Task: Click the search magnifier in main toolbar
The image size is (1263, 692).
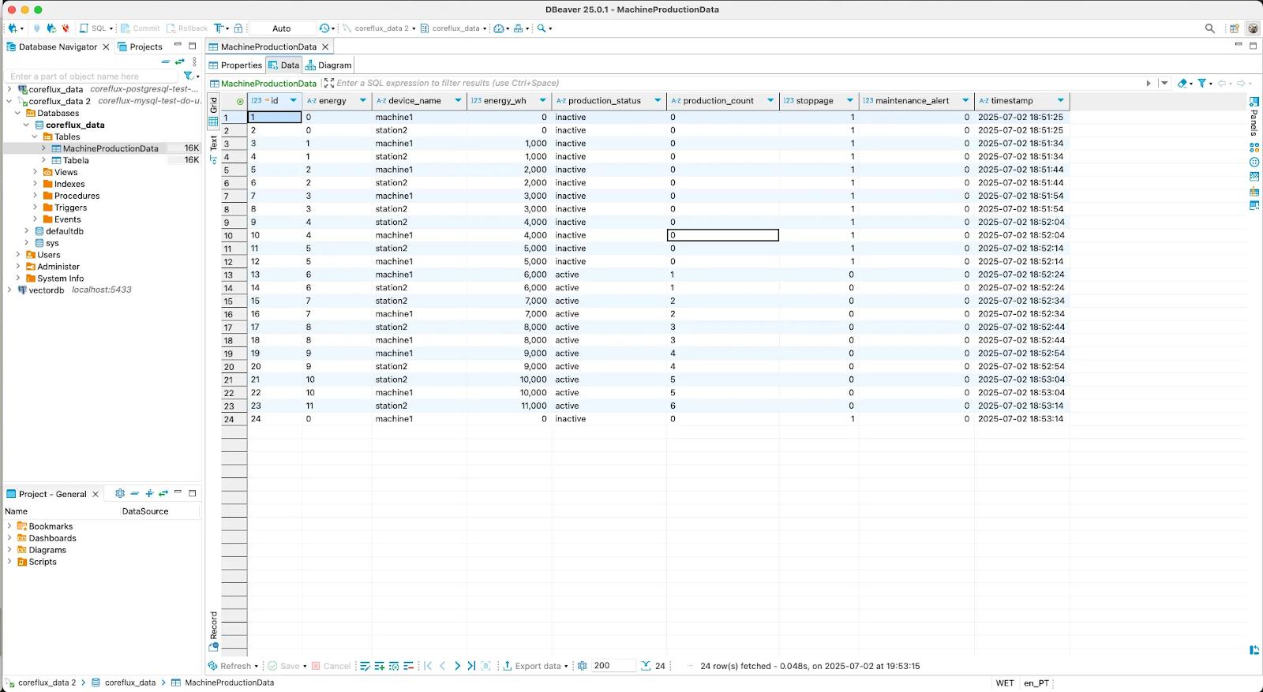Action: coord(542,28)
